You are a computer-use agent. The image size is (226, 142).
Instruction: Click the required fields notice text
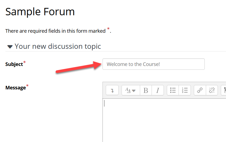(55, 31)
